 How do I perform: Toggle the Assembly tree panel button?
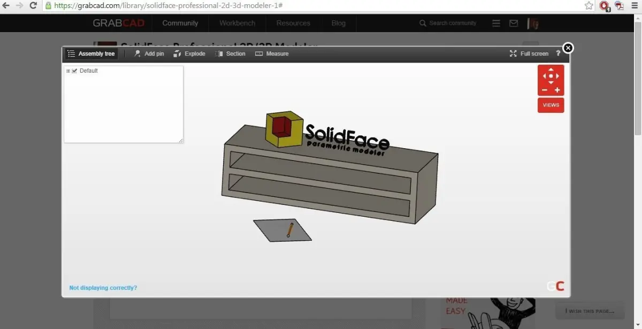click(91, 53)
